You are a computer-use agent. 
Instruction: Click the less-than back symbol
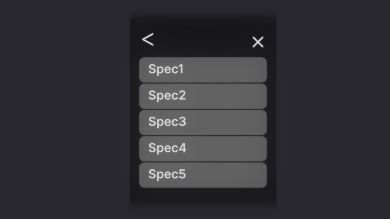click(x=148, y=39)
